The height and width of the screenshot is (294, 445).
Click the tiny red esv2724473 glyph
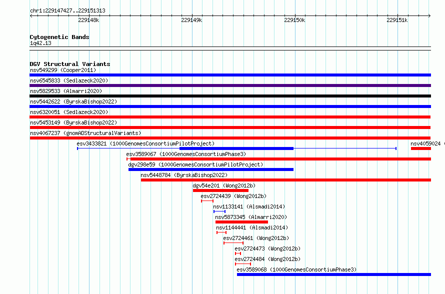tap(238, 253)
